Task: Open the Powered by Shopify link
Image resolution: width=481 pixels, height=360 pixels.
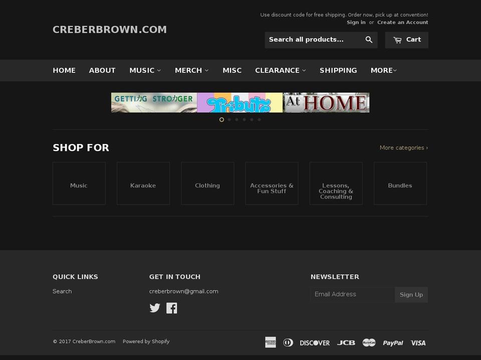Action: tap(146, 341)
